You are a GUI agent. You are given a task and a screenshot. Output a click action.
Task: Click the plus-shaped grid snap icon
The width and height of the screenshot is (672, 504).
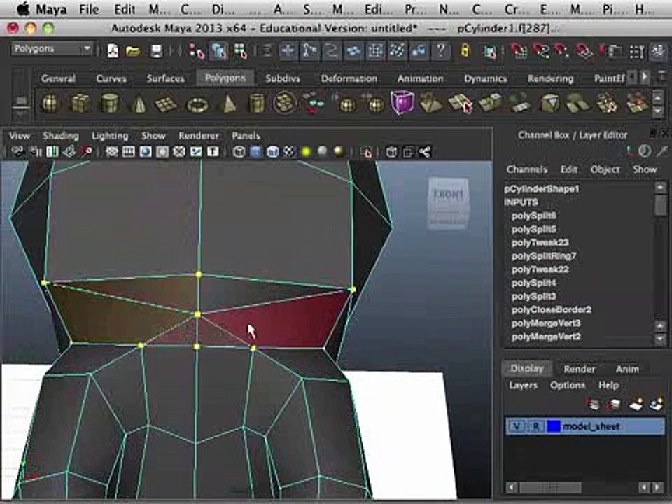click(x=287, y=51)
